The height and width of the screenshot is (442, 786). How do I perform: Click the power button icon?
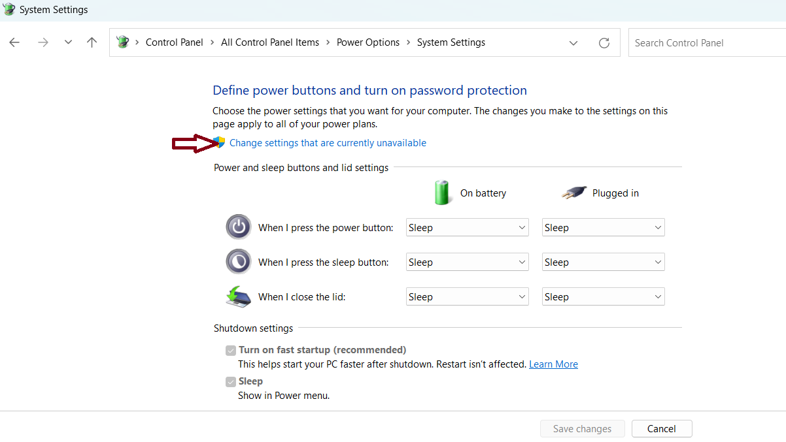pyautogui.click(x=238, y=227)
